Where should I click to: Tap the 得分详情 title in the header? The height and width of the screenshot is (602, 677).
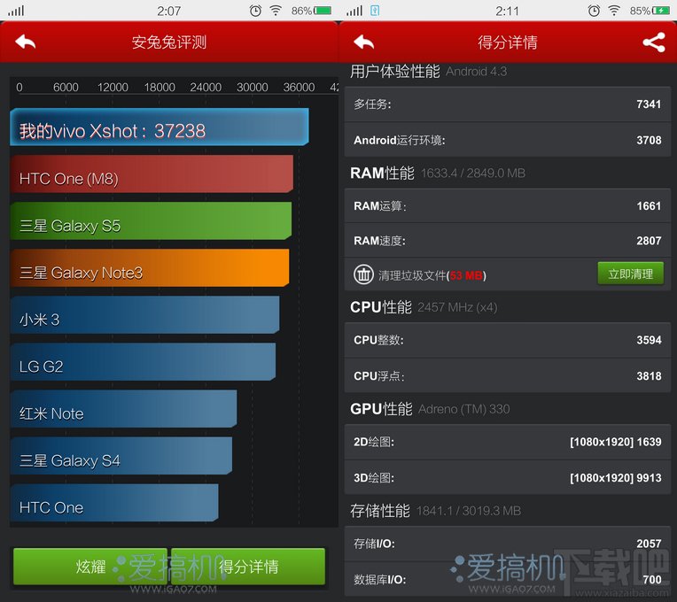(508, 42)
